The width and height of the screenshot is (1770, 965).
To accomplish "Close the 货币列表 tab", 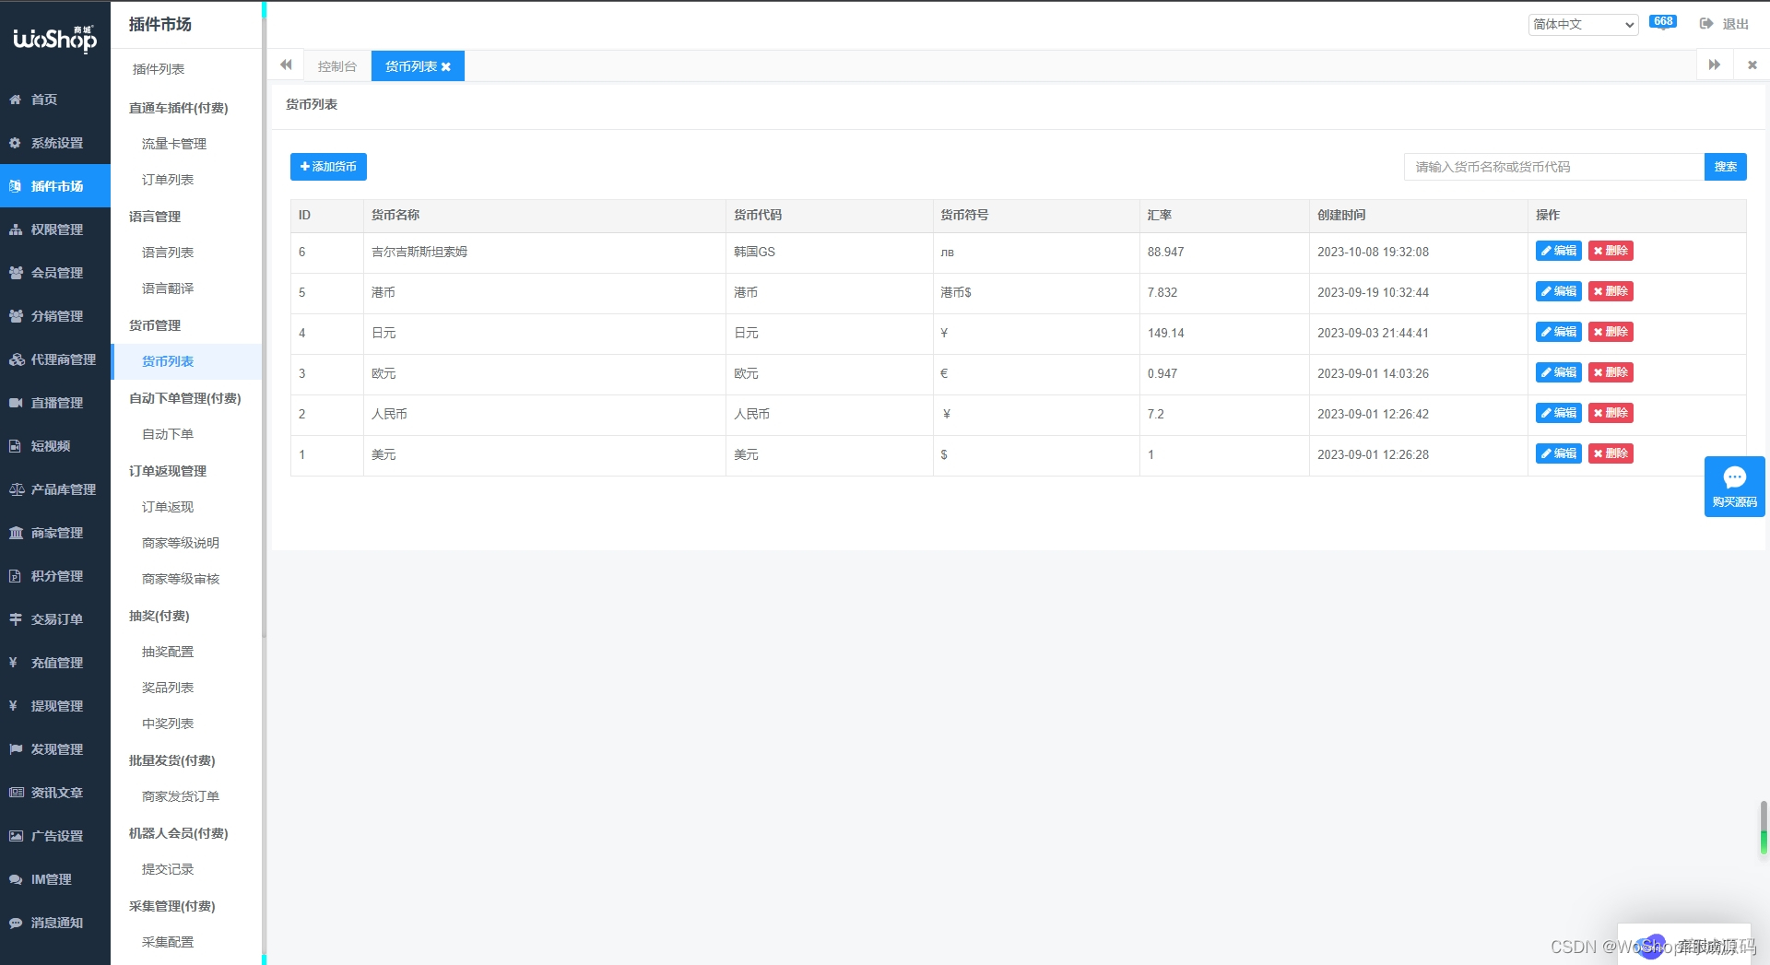I will [x=446, y=67].
